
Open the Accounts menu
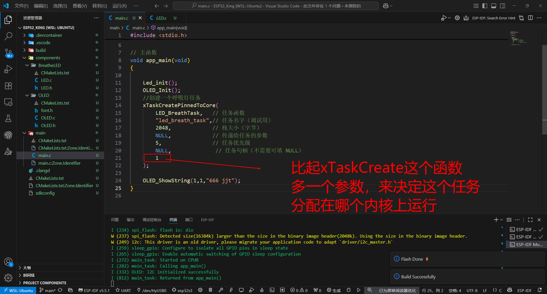click(x=8, y=262)
